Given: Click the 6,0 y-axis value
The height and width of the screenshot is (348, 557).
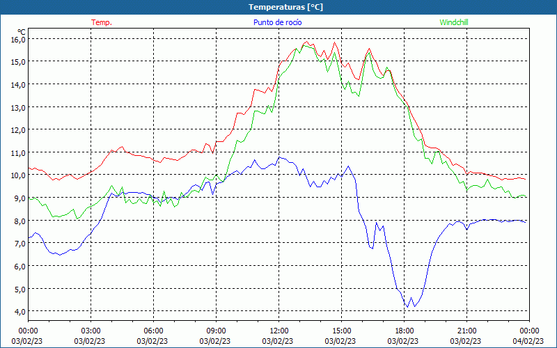Looking at the screenshot, I should (x=19, y=267).
